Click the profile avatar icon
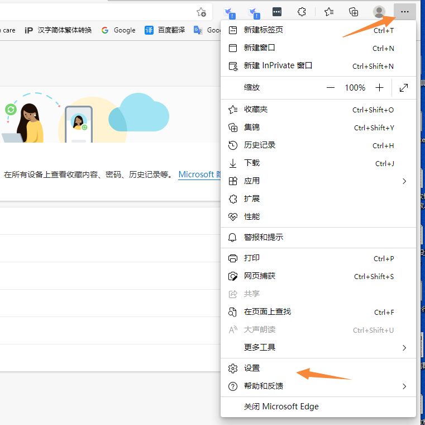The width and height of the screenshot is (425, 425). click(x=379, y=12)
